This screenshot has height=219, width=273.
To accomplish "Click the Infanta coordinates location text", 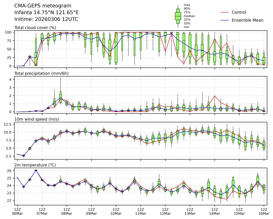I will 47,13.
